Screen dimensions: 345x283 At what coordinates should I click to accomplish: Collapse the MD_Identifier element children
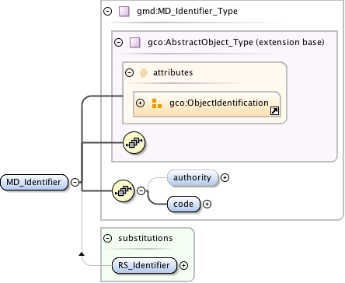tap(75, 182)
